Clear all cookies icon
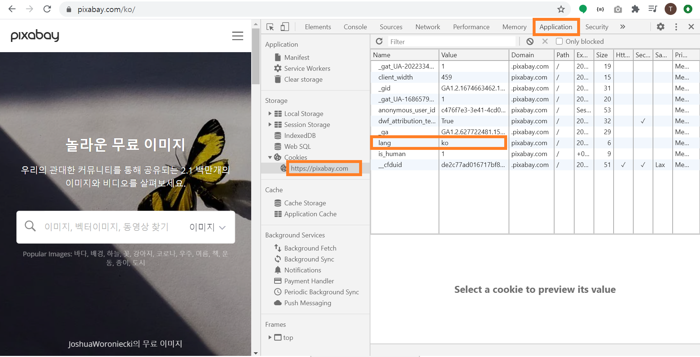 [x=530, y=42]
